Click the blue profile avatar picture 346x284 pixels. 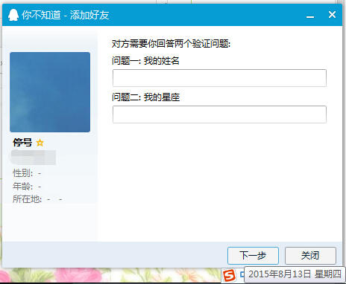coord(50,92)
